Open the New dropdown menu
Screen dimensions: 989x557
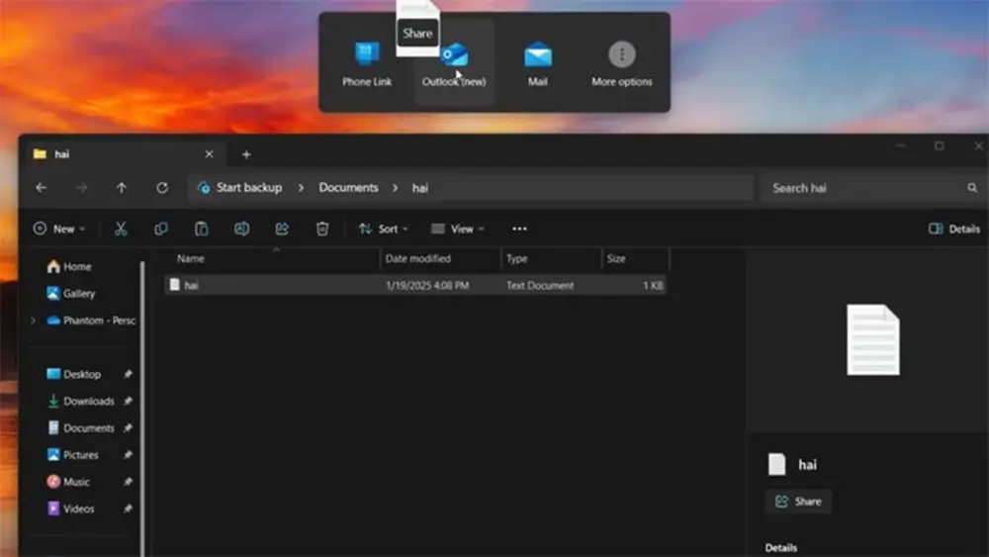coord(59,229)
